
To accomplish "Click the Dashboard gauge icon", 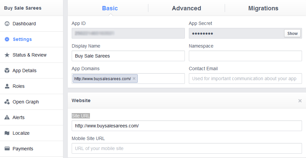I will pyautogui.click(x=7, y=24).
